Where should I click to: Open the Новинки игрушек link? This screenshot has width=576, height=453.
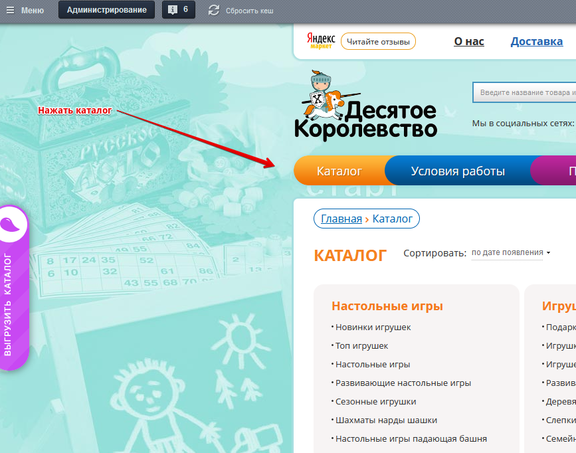click(x=373, y=327)
